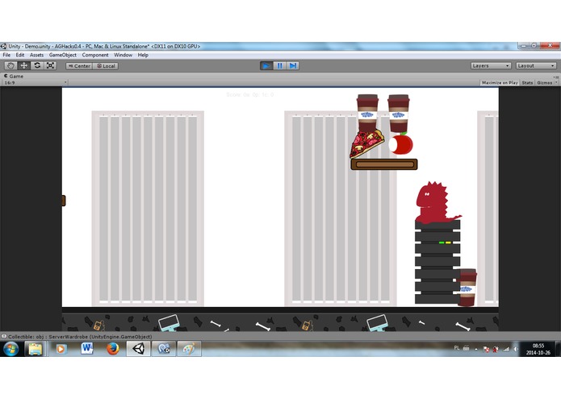Toggle Gizmos in Game view

point(544,83)
